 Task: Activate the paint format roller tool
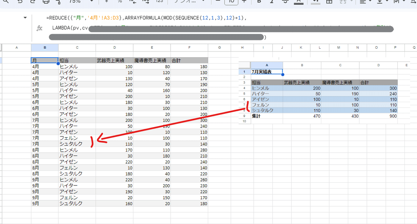(58, 2)
